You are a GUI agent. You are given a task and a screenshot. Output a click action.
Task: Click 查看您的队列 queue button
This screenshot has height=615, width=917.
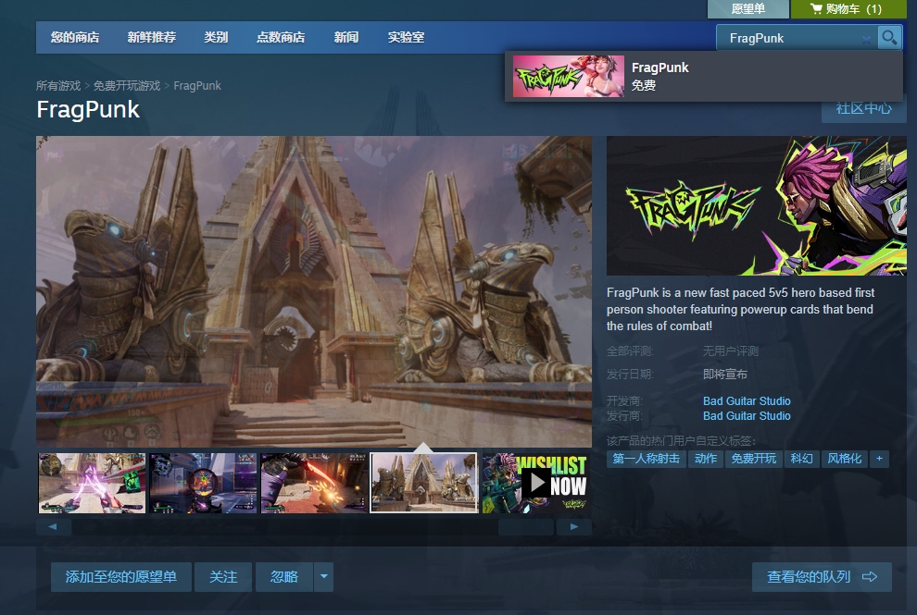coord(822,577)
